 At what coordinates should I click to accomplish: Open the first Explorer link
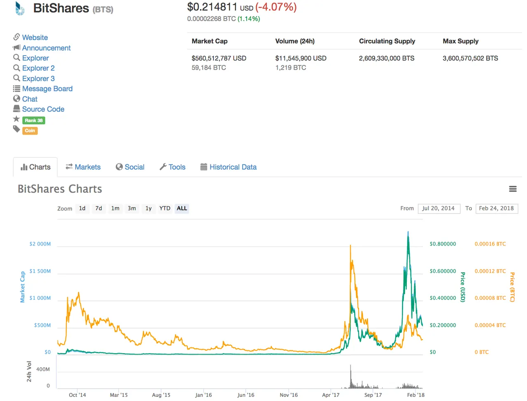coord(35,58)
